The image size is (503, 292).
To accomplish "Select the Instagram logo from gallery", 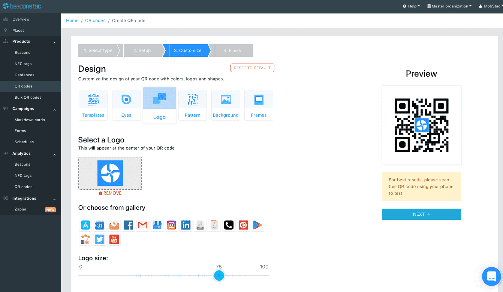I will [172, 225].
